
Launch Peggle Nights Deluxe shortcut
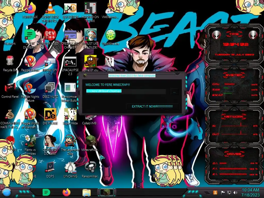(x=30, y=88)
